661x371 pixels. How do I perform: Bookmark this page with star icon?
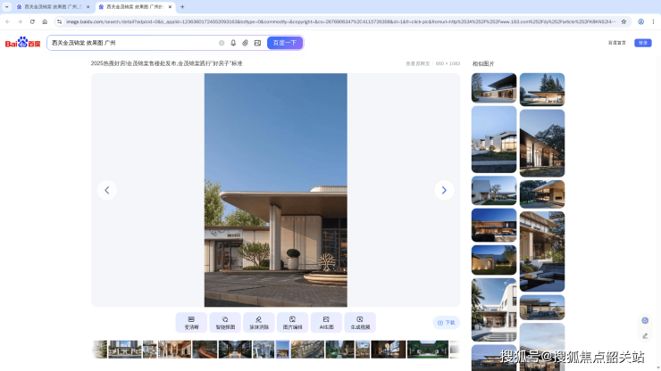coord(623,21)
